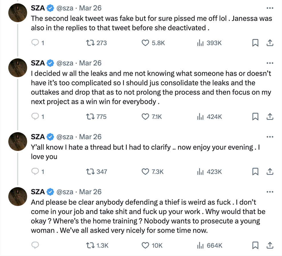The height and width of the screenshot is (256, 282).
Task: Open the reply icon on the first tweet
Action: pos(35,43)
